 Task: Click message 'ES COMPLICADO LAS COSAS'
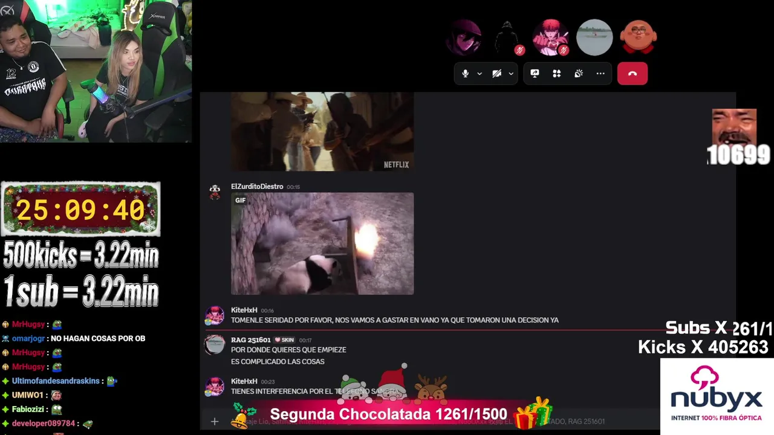pos(278,361)
